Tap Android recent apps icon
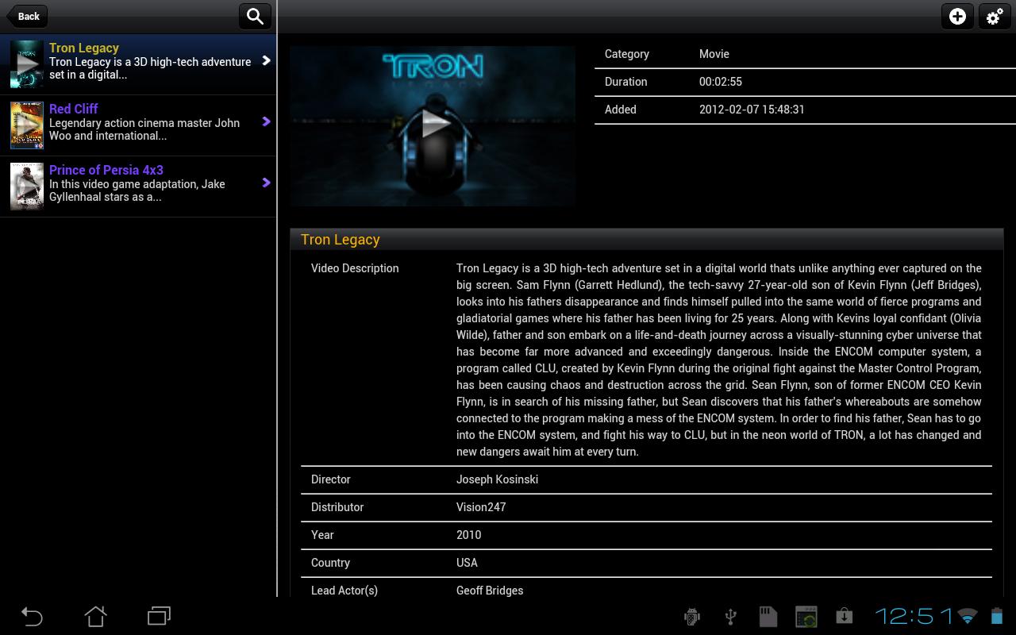The height and width of the screenshot is (635, 1016). coord(159,616)
